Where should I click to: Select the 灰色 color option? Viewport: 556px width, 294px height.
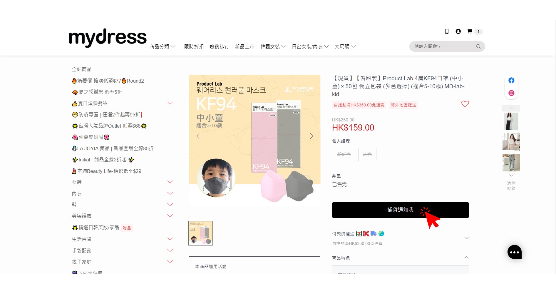point(367,154)
